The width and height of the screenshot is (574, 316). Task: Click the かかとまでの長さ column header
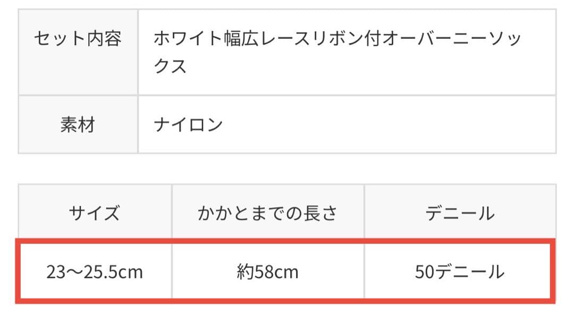pos(267,213)
